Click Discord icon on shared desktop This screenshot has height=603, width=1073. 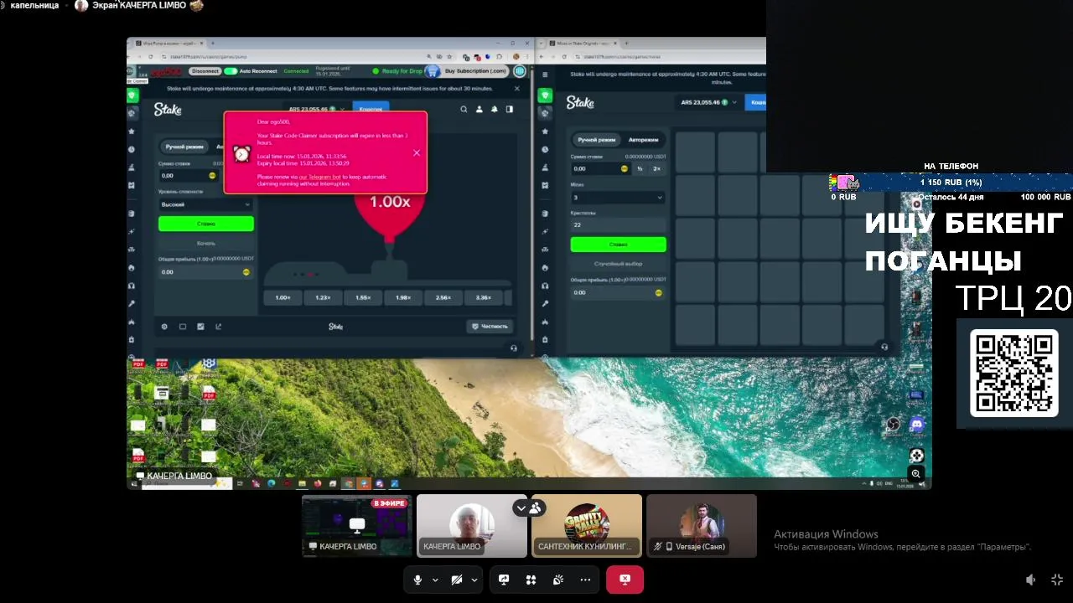[916, 425]
